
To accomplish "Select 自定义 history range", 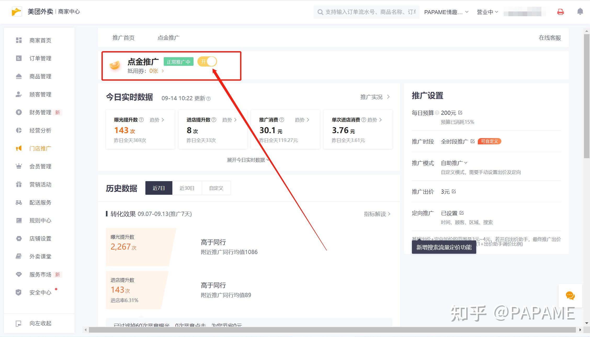I will pyautogui.click(x=216, y=188).
